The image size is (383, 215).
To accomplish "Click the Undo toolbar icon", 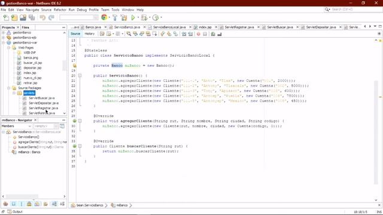I will pos(42,17).
